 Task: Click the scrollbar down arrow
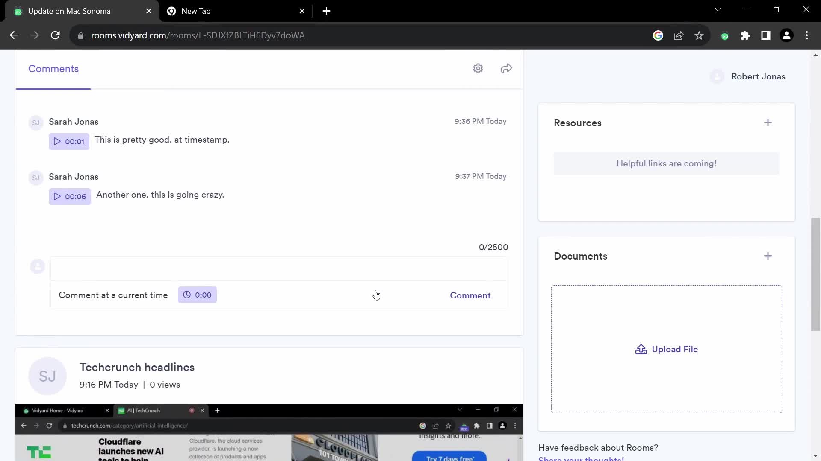coord(815,456)
